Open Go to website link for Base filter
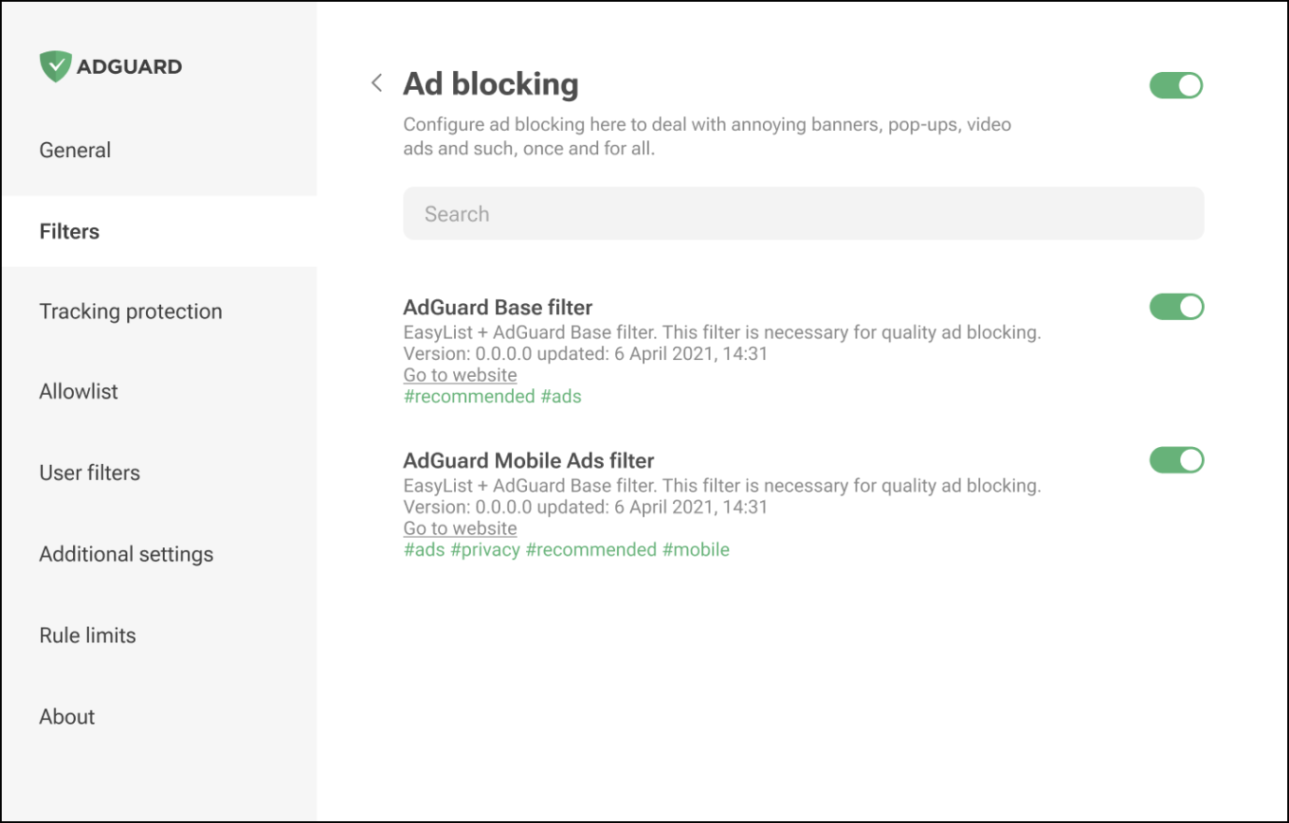1289x823 pixels. [460, 375]
